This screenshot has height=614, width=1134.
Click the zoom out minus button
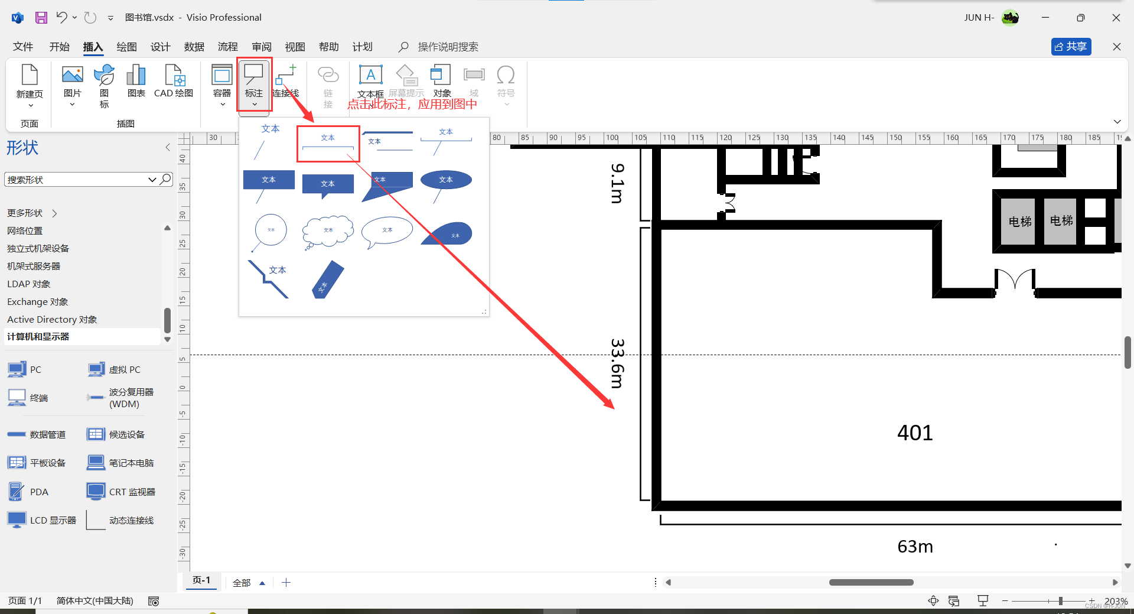[x=1005, y=601]
